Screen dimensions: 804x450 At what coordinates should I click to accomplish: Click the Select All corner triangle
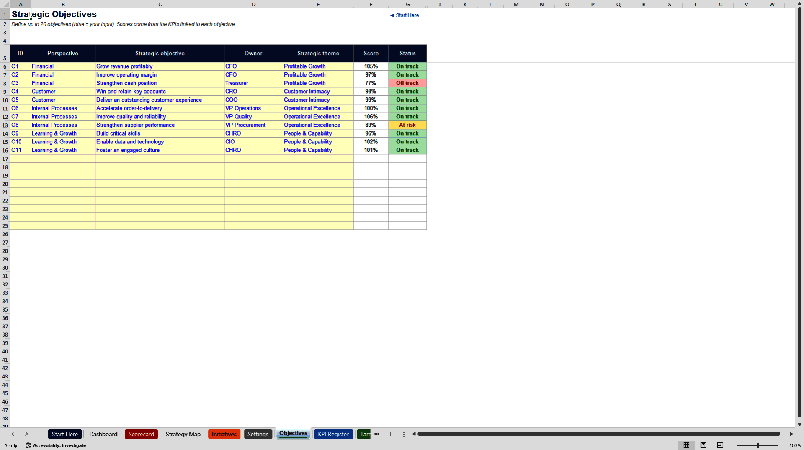5,4
